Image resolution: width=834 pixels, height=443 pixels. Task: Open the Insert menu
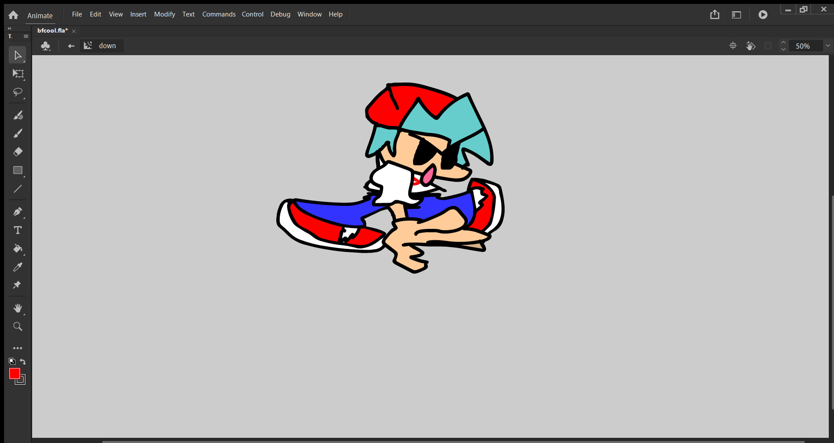(x=138, y=14)
